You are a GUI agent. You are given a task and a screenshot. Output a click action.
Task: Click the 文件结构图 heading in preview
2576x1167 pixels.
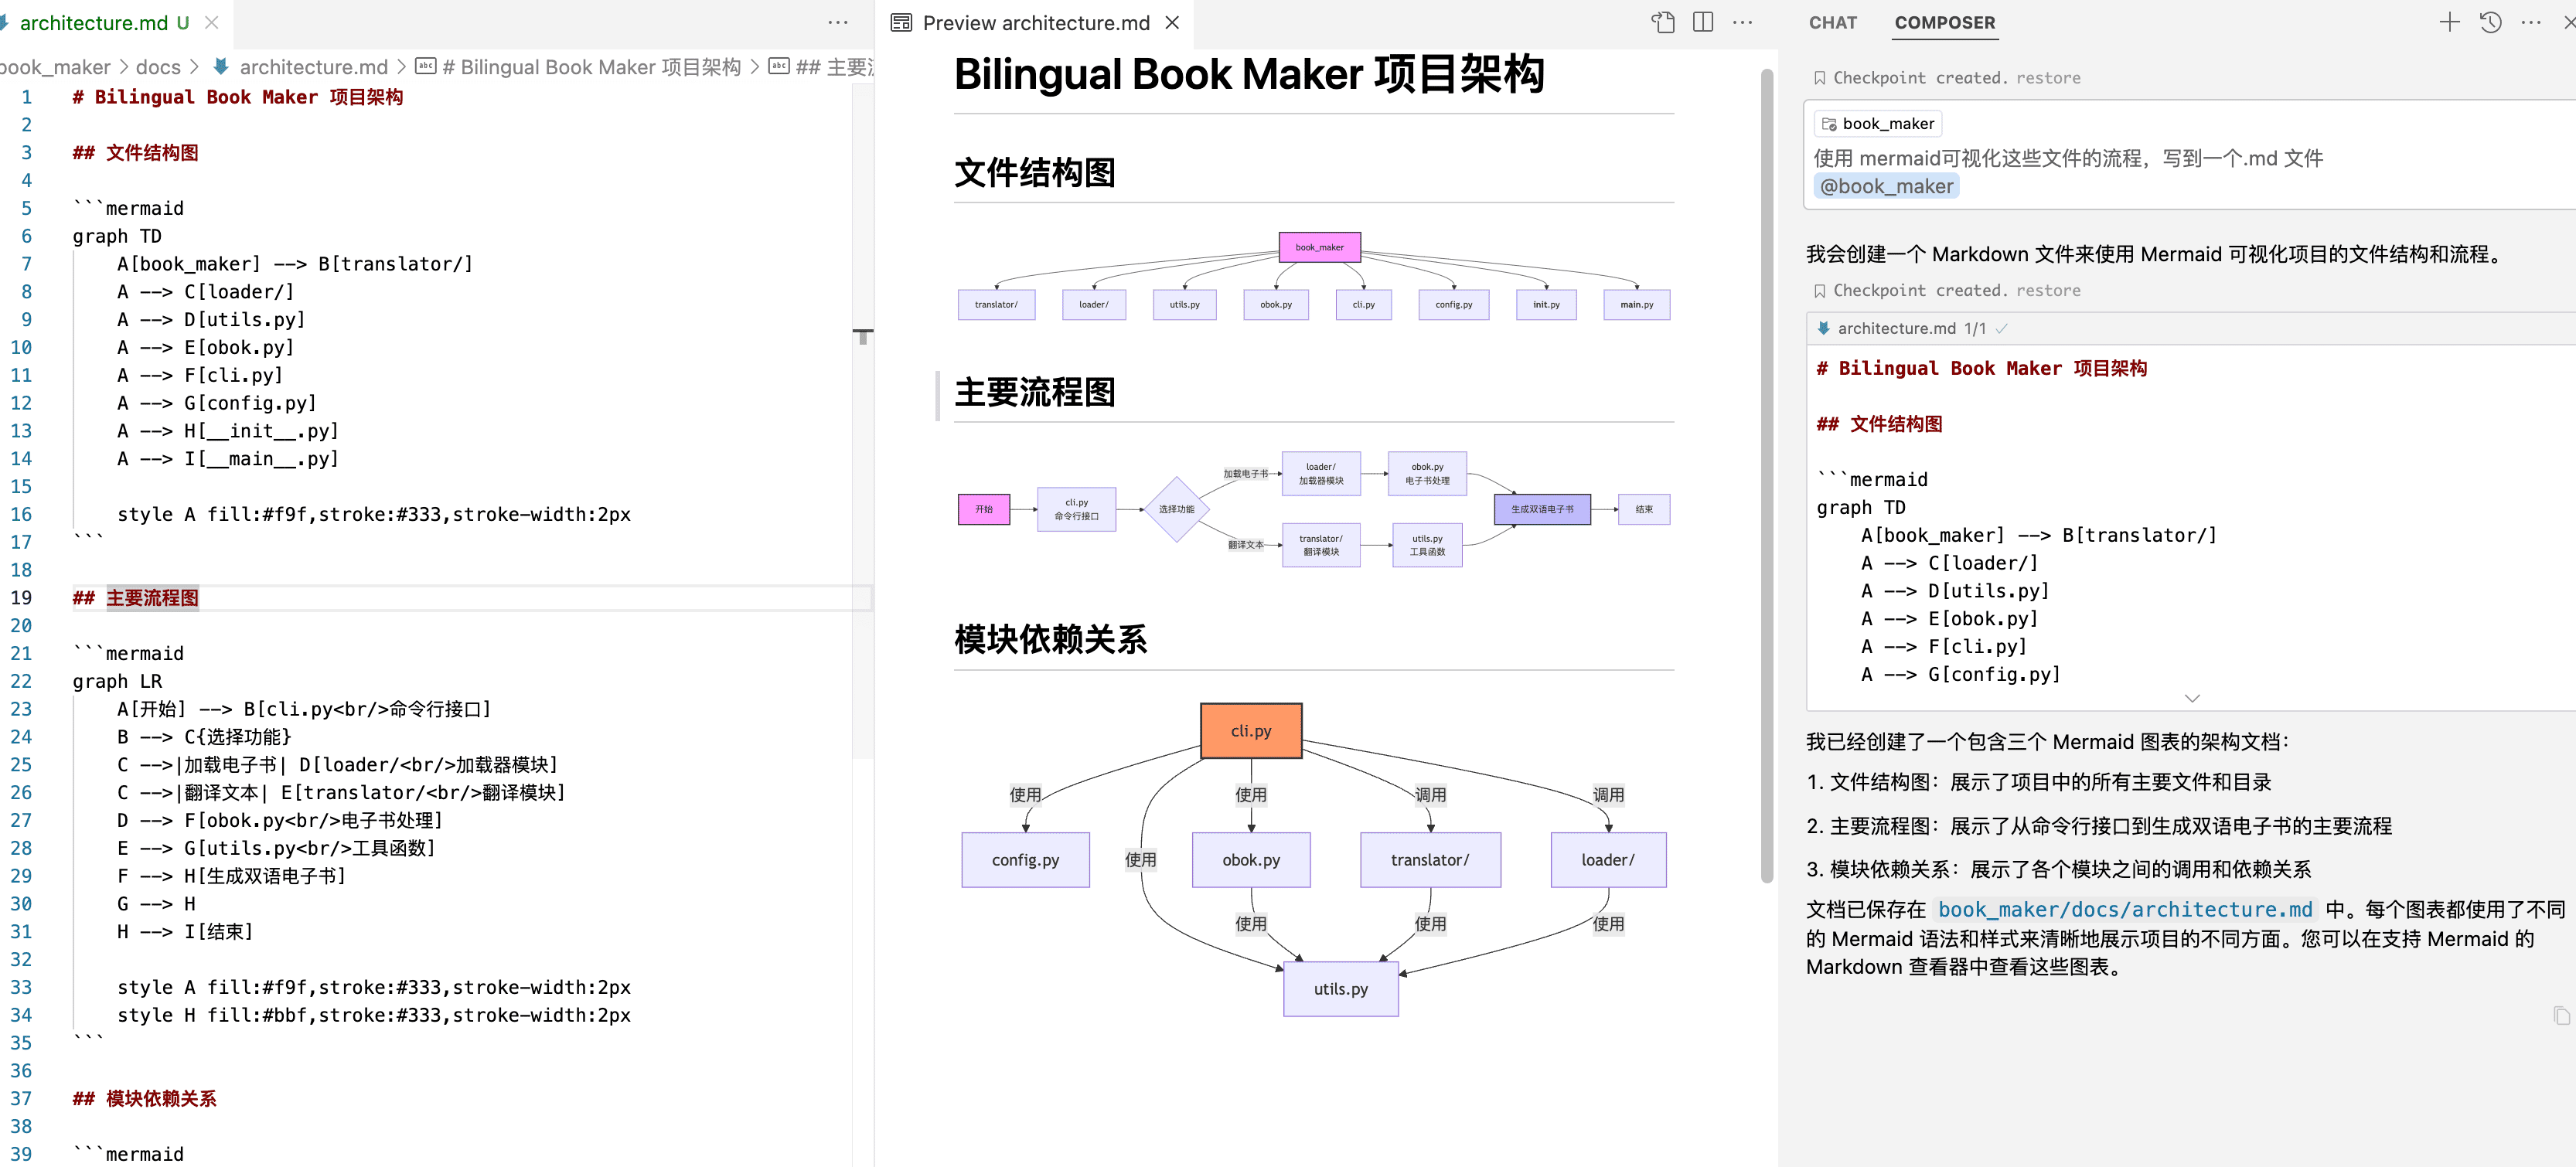tap(1035, 172)
